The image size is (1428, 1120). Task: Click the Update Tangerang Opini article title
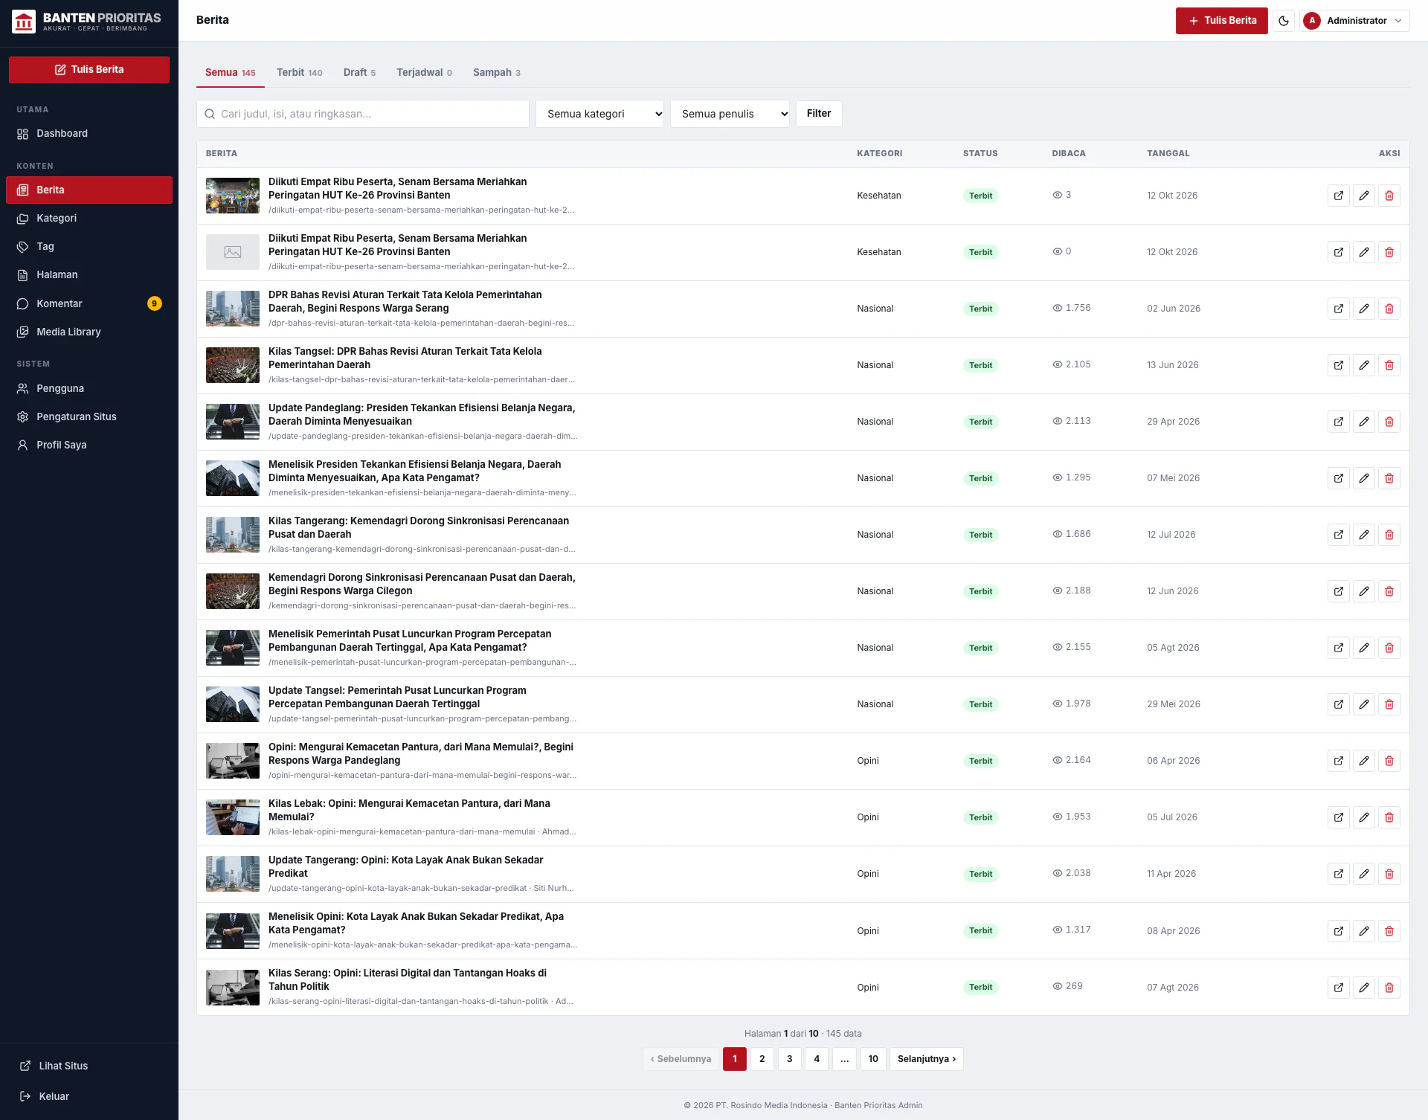click(405, 866)
